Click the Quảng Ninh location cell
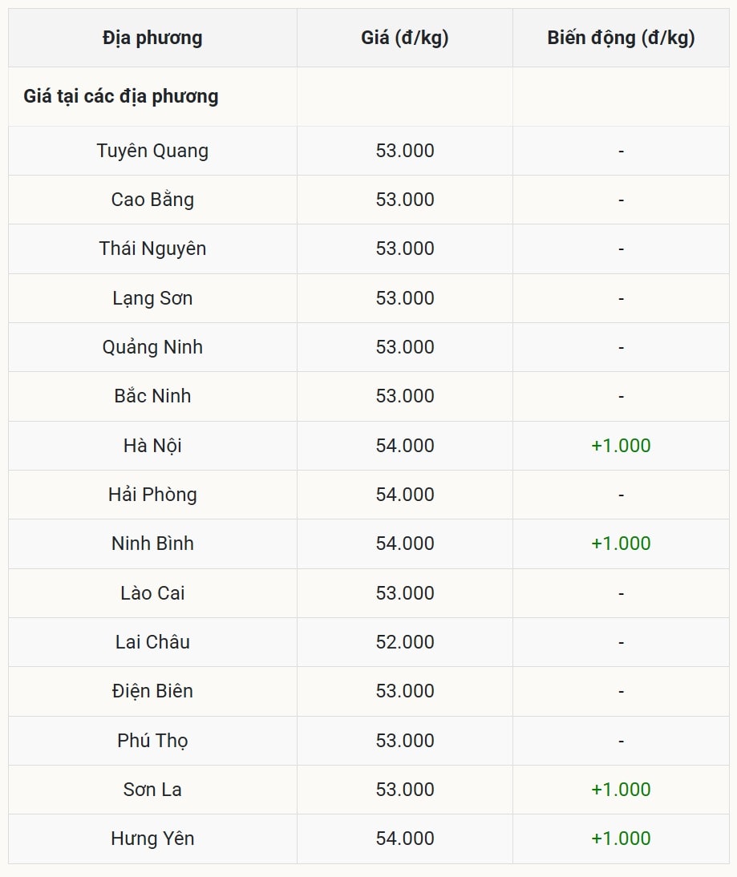737x877 pixels. click(x=152, y=347)
